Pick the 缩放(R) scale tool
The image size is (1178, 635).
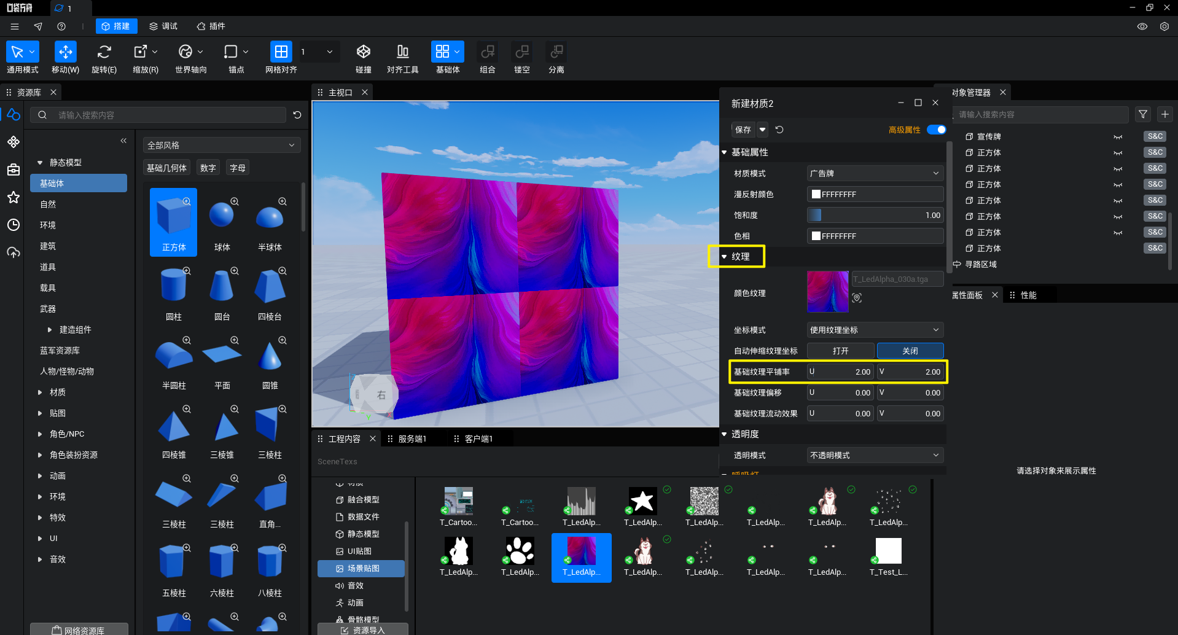[x=141, y=52]
